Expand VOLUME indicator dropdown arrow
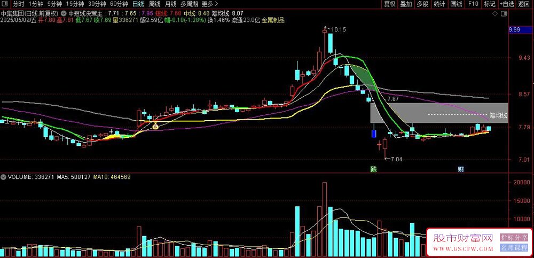 click(3, 177)
